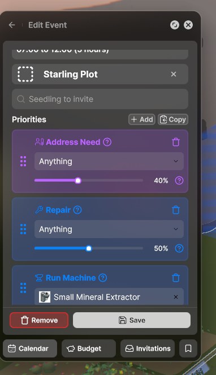Open help for Repair title
Screen dimensions: 216x375
(77, 210)
